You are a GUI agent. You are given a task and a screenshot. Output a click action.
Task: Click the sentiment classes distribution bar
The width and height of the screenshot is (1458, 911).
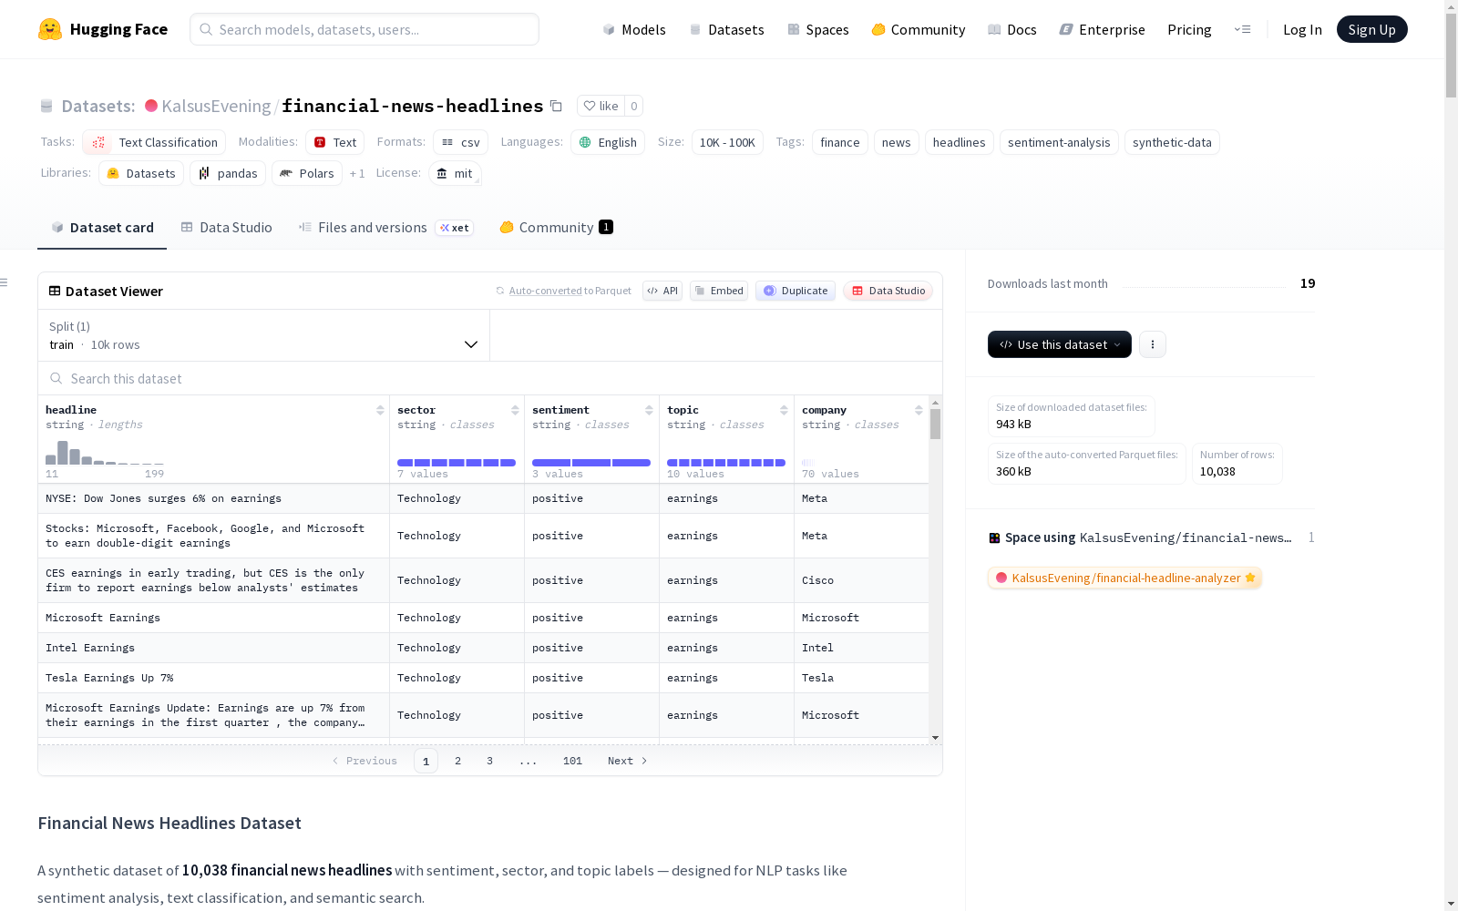(x=591, y=463)
